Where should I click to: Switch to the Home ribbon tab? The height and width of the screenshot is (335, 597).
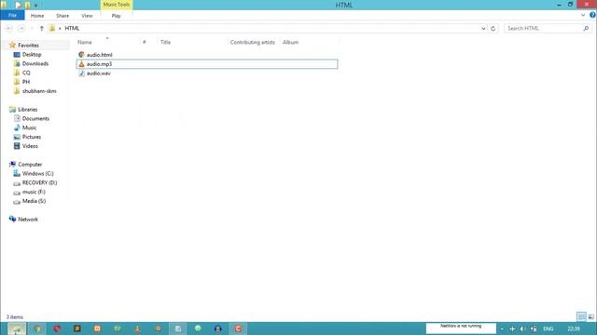pos(37,16)
